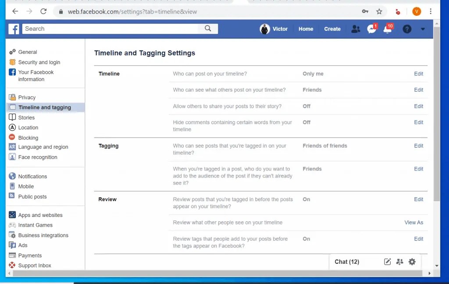Bookmark this page with the star icon
The image size is (449, 284).
point(379,11)
